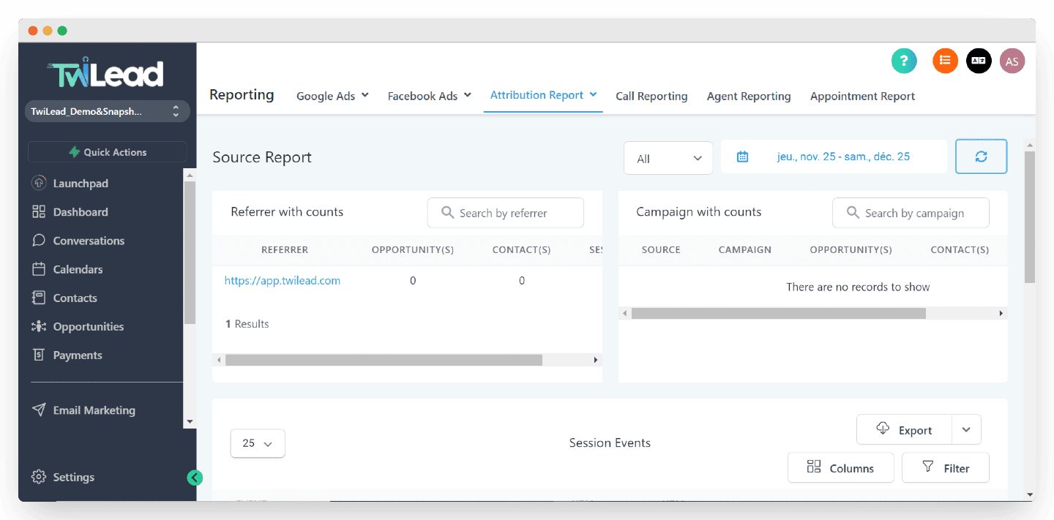Click the campaign table right scroll arrow
Viewport: 1054px width, 520px height.
(x=1001, y=313)
